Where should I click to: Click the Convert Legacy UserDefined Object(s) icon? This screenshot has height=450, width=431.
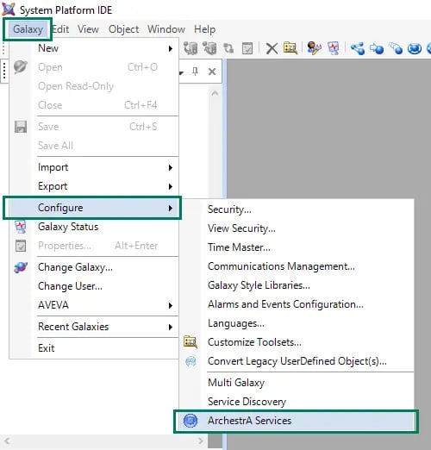click(191, 361)
